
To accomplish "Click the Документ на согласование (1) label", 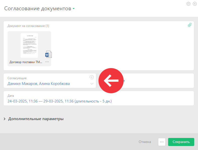I will [x=28, y=26].
